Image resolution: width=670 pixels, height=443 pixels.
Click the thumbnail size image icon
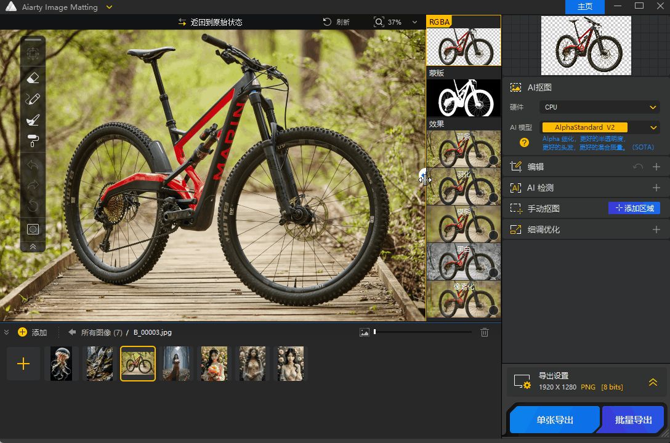click(365, 332)
